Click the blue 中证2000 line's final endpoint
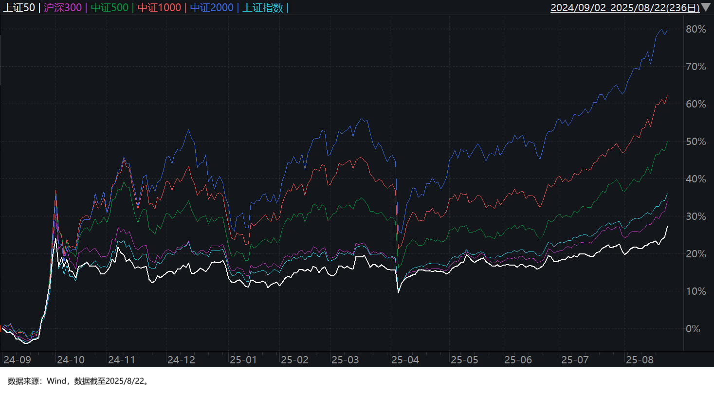The height and width of the screenshot is (394, 714). 667,30
